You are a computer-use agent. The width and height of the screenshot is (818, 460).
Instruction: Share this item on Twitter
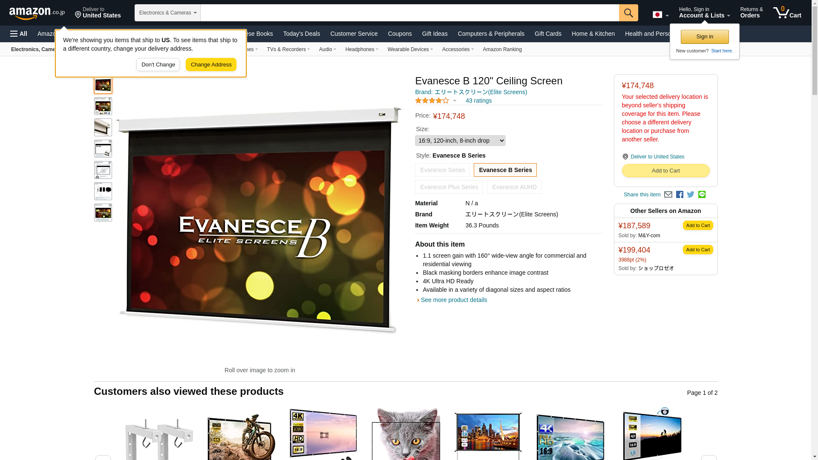pos(691,195)
